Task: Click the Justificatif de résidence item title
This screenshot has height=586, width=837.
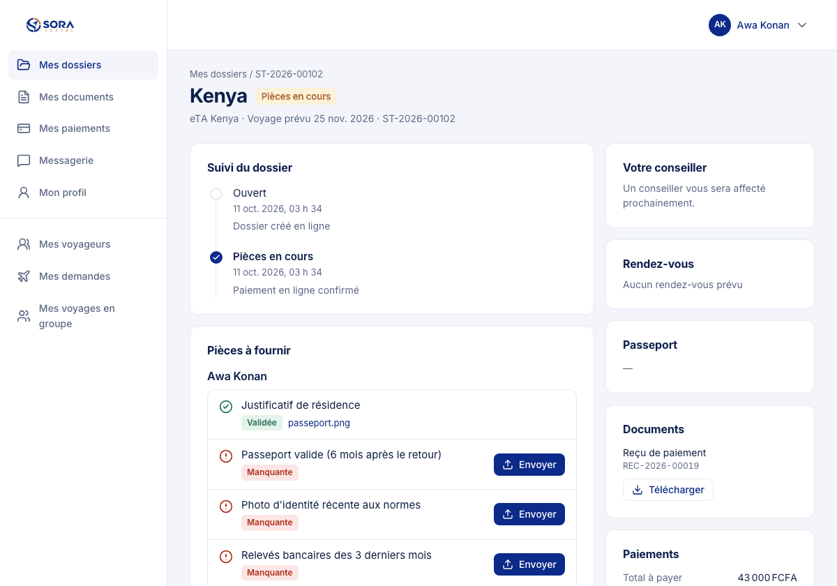Action: [x=301, y=405]
